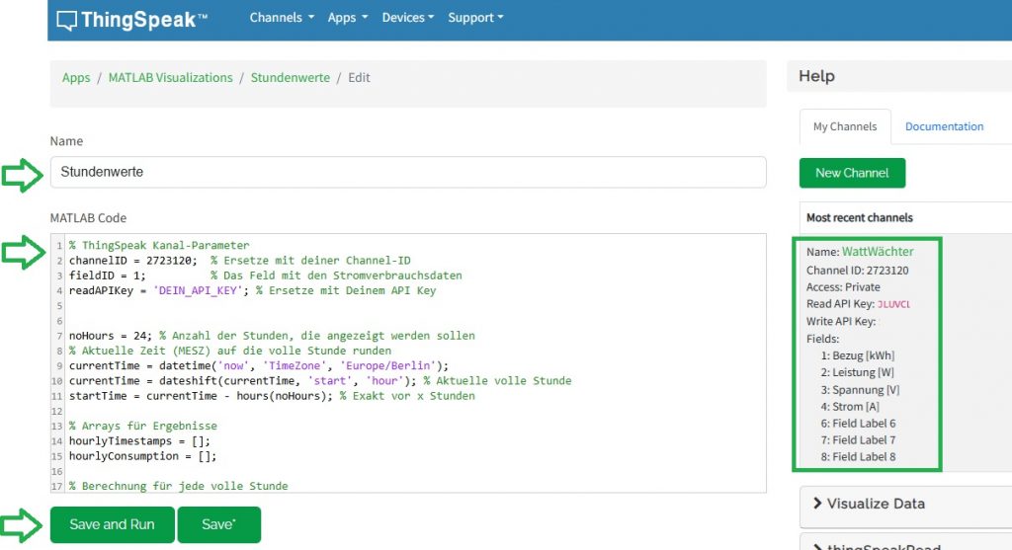Screen dimensions: 1012x550
Task: Click the green arrow beside Name field
Action: point(23,176)
